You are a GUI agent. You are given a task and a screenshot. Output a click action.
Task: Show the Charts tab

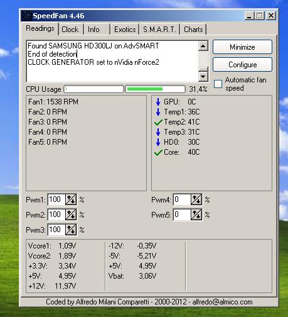(193, 30)
